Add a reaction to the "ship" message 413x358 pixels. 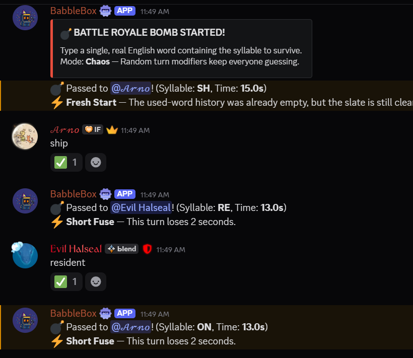[x=96, y=163]
